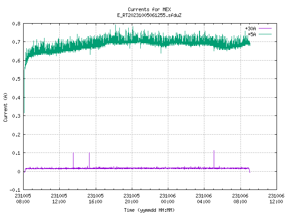
Task: Select the file name E_RT20231005061255.sfduZ
Action: 149,15
